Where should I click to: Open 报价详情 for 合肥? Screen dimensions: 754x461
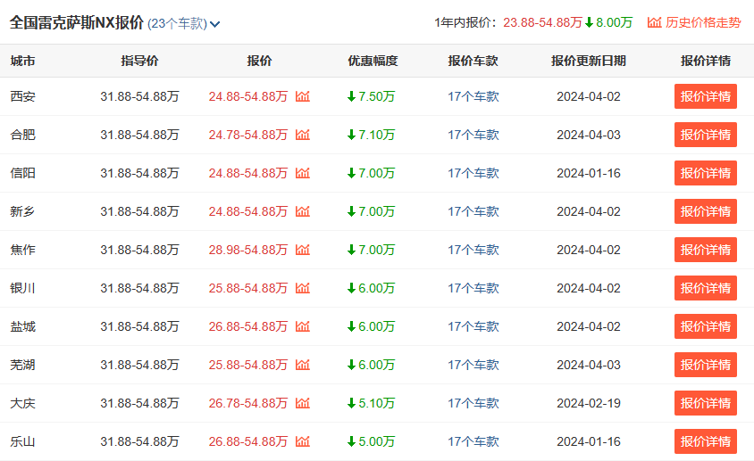[x=705, y=135]
